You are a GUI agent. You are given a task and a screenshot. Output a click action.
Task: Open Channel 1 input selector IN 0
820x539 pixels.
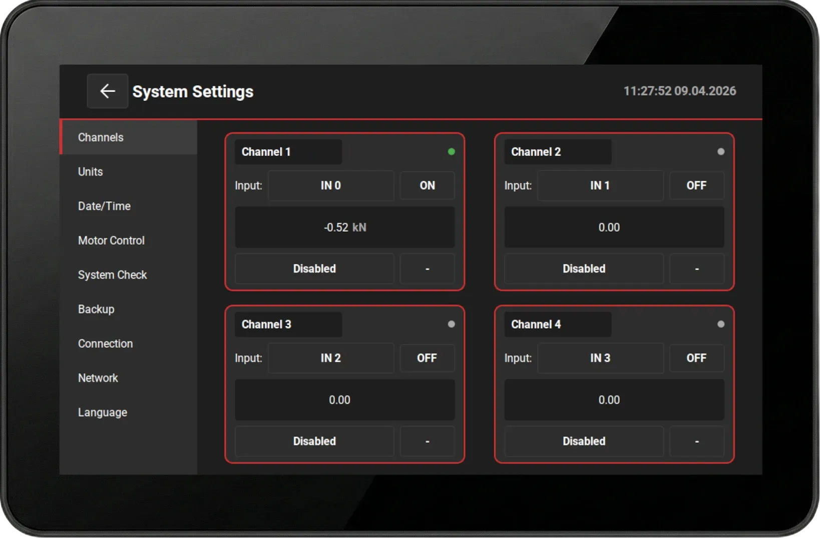pos(331,186)
